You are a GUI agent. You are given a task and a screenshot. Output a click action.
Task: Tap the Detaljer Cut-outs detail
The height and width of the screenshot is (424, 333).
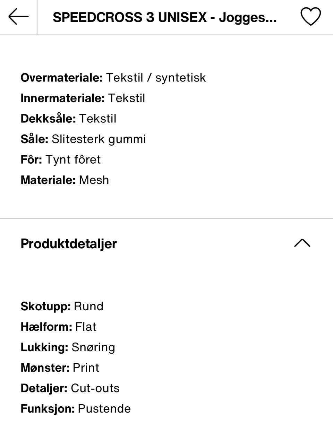[x=70, y=388]
